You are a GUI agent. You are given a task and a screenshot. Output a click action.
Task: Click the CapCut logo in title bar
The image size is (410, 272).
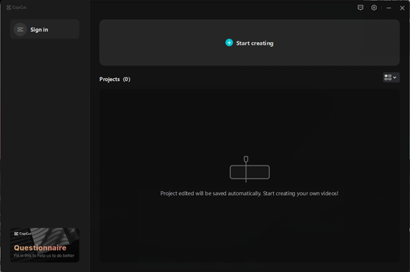click(x=16, y=7)
